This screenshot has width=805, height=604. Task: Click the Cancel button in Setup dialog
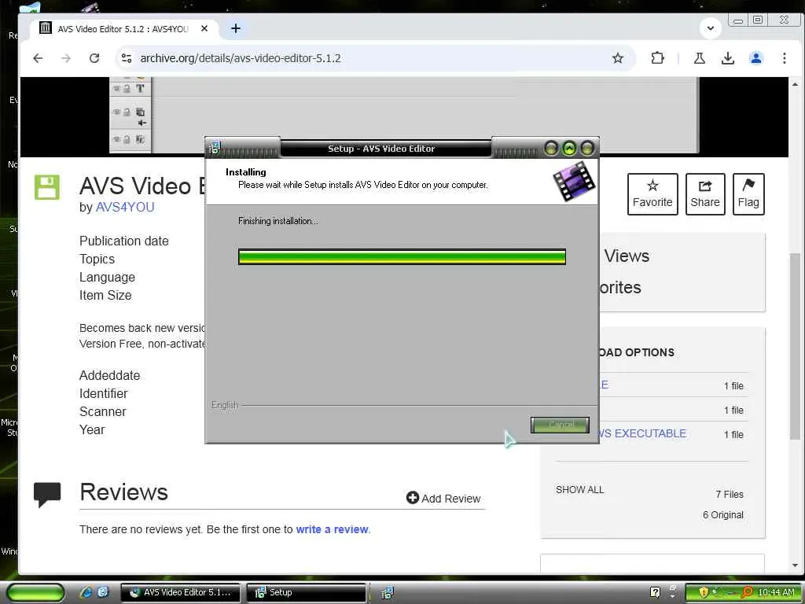(560, 425)
